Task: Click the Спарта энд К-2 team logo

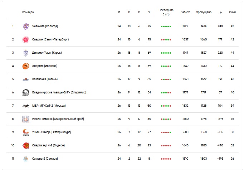Action: click(26, 145)
